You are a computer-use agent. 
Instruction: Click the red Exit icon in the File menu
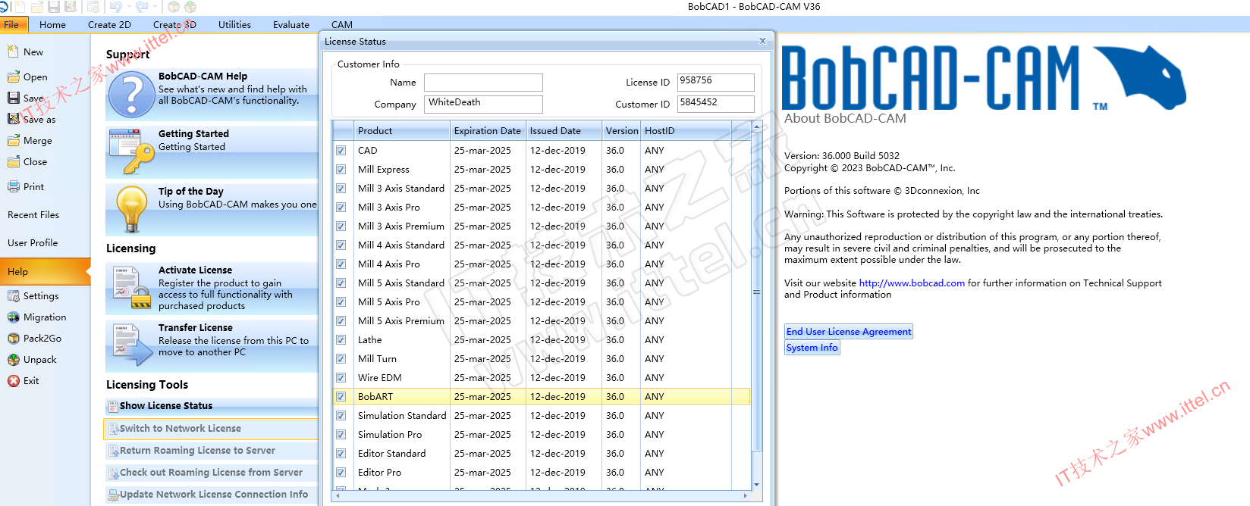(13, 381)
